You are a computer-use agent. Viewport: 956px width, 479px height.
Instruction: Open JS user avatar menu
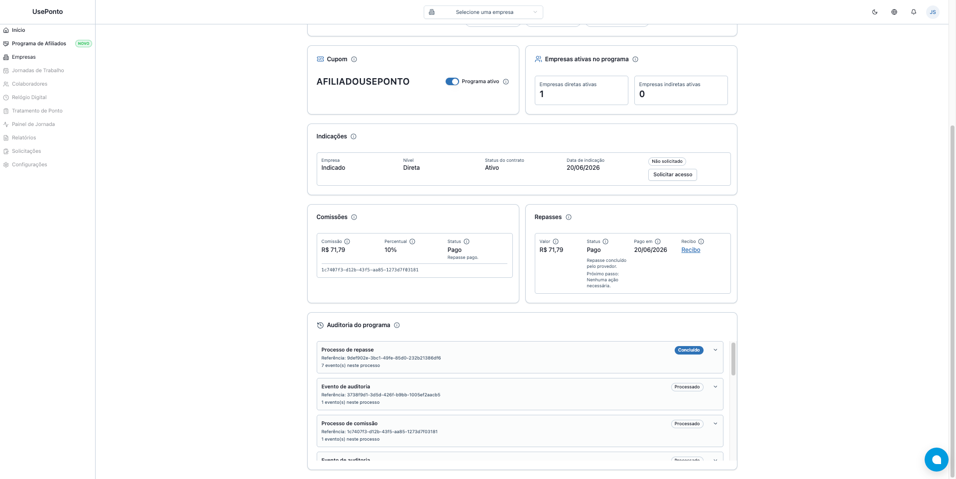coord(933,12)
